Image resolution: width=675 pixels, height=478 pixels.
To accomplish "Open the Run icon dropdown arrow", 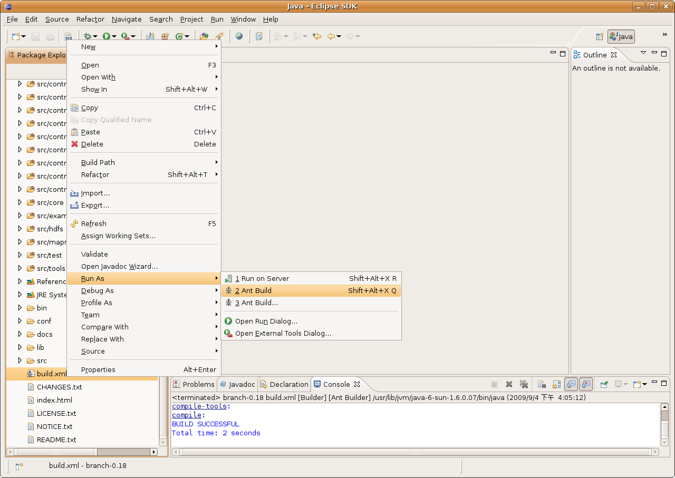I will (x=114, y=37).
